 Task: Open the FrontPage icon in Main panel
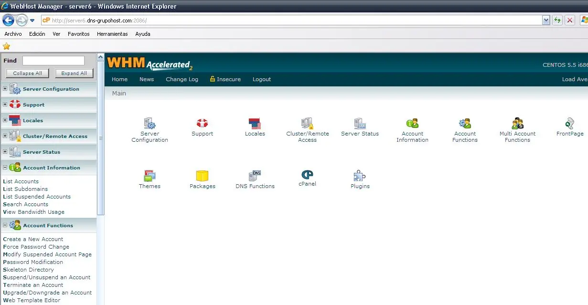point(570,124)
